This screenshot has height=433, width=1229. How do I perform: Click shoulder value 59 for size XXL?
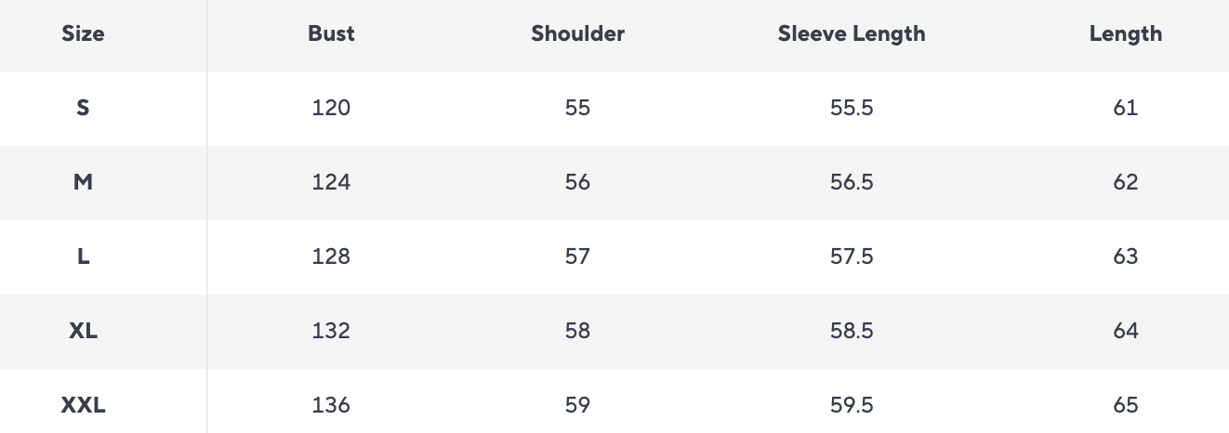(x=577, y=405)
